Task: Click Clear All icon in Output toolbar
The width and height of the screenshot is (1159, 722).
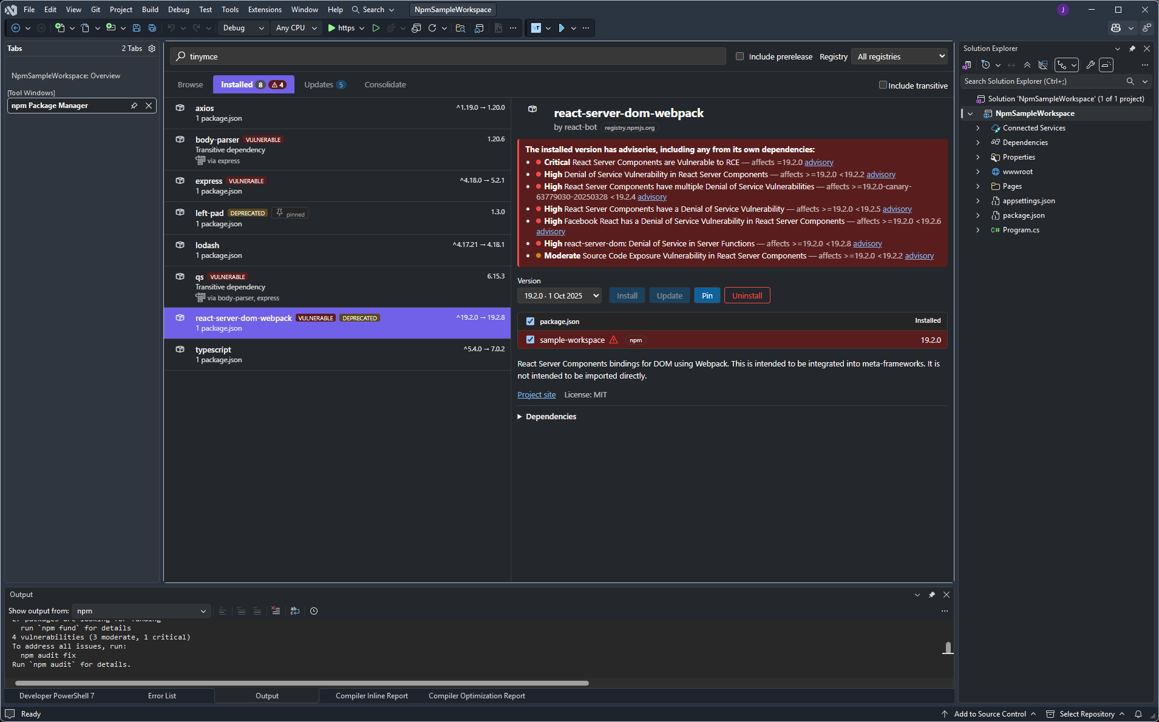Action: 276,611
